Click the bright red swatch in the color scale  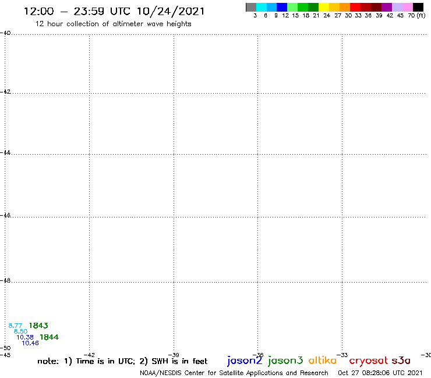click(355, 7)
